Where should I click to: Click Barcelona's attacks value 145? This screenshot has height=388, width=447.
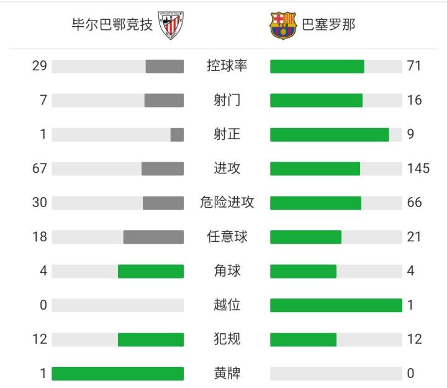click(x=418, y=169)
